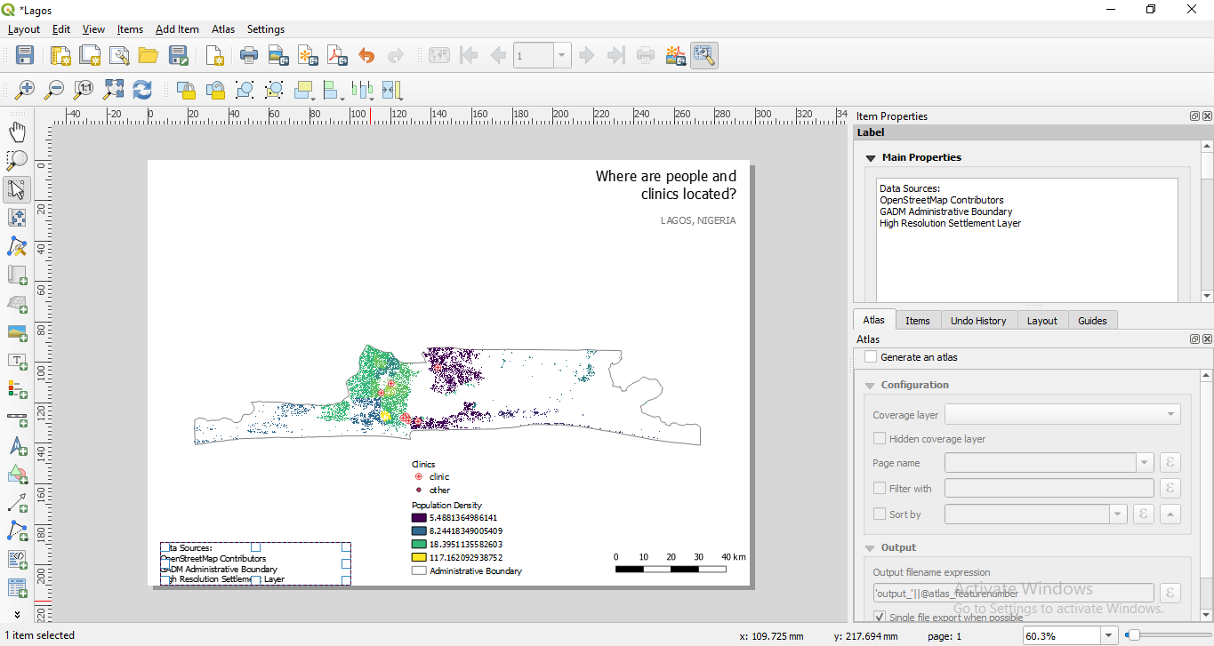Open the Add Item menu
The height and width of the screenshot is (646, 1214).
pos(177,29)
